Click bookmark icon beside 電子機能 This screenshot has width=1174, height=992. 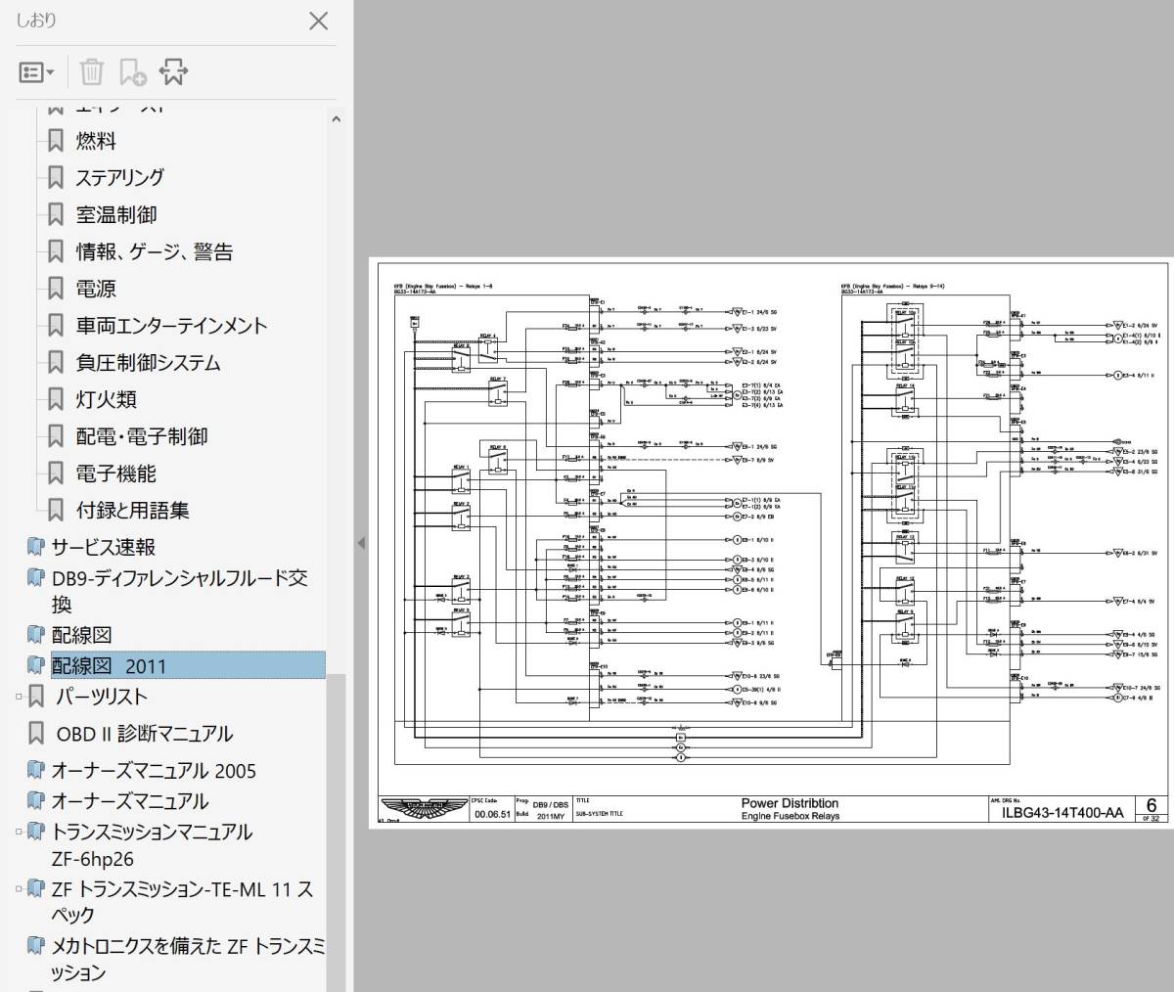coord(56,474)
